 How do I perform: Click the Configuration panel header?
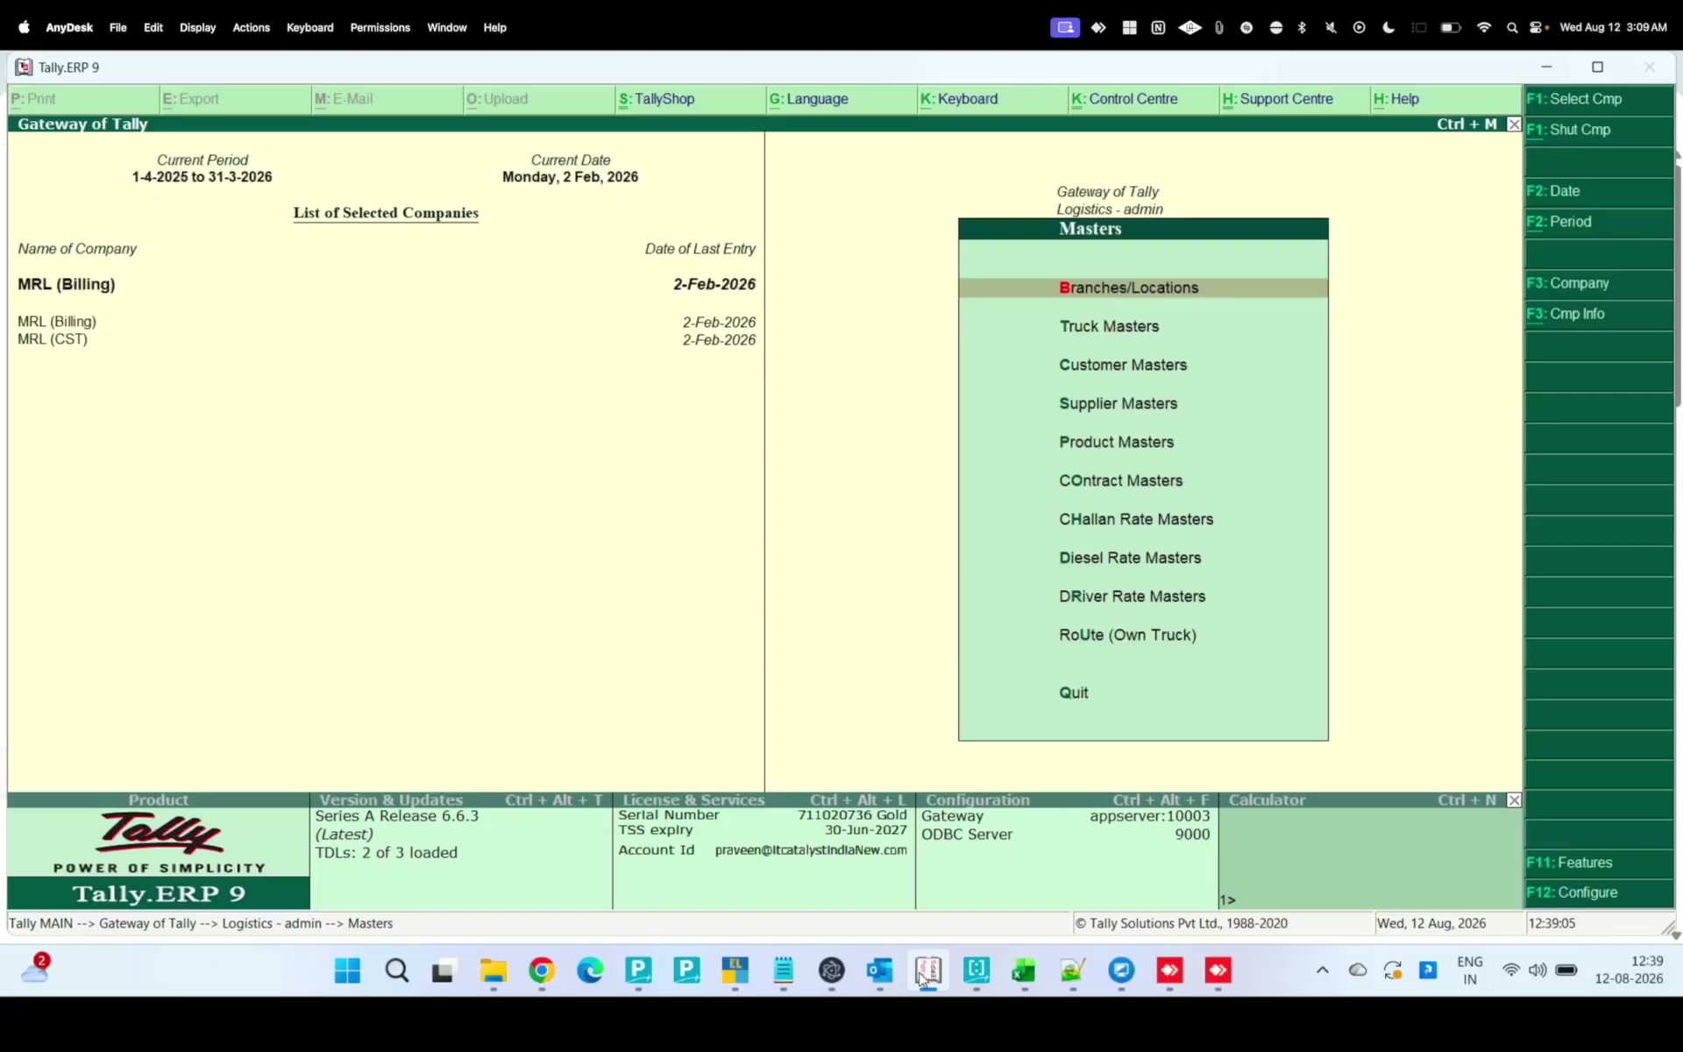point(1067,800)
